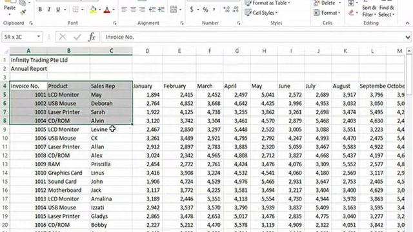Open Find & Select menu
Viewport: 413px width, 232px height.
click(x=387, y=11)
